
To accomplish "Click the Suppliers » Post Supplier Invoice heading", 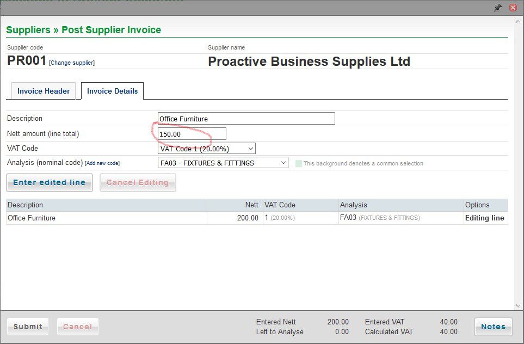I will 84,30.
